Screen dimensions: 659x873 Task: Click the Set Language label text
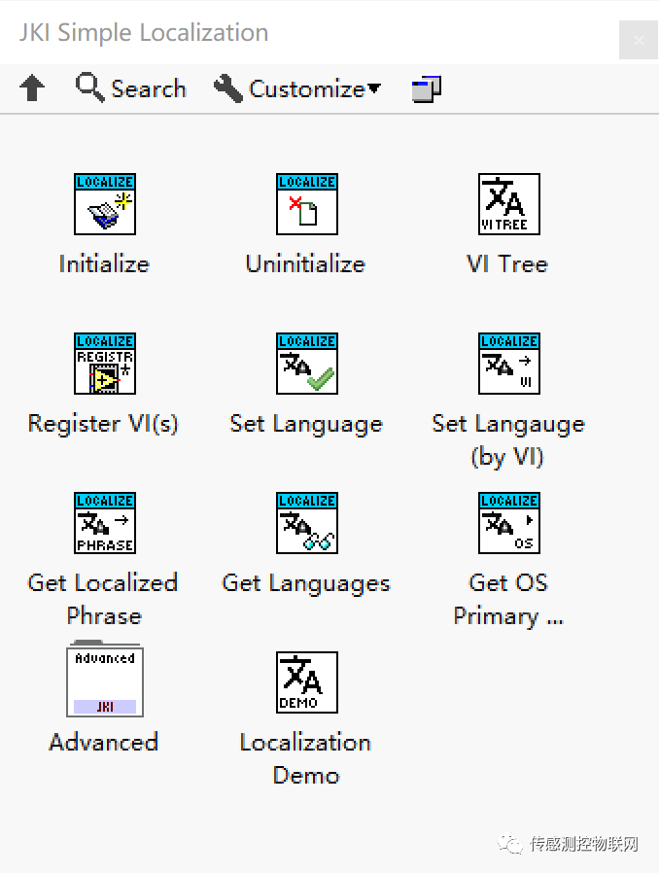pyautogui.click(x=306, y=424)
